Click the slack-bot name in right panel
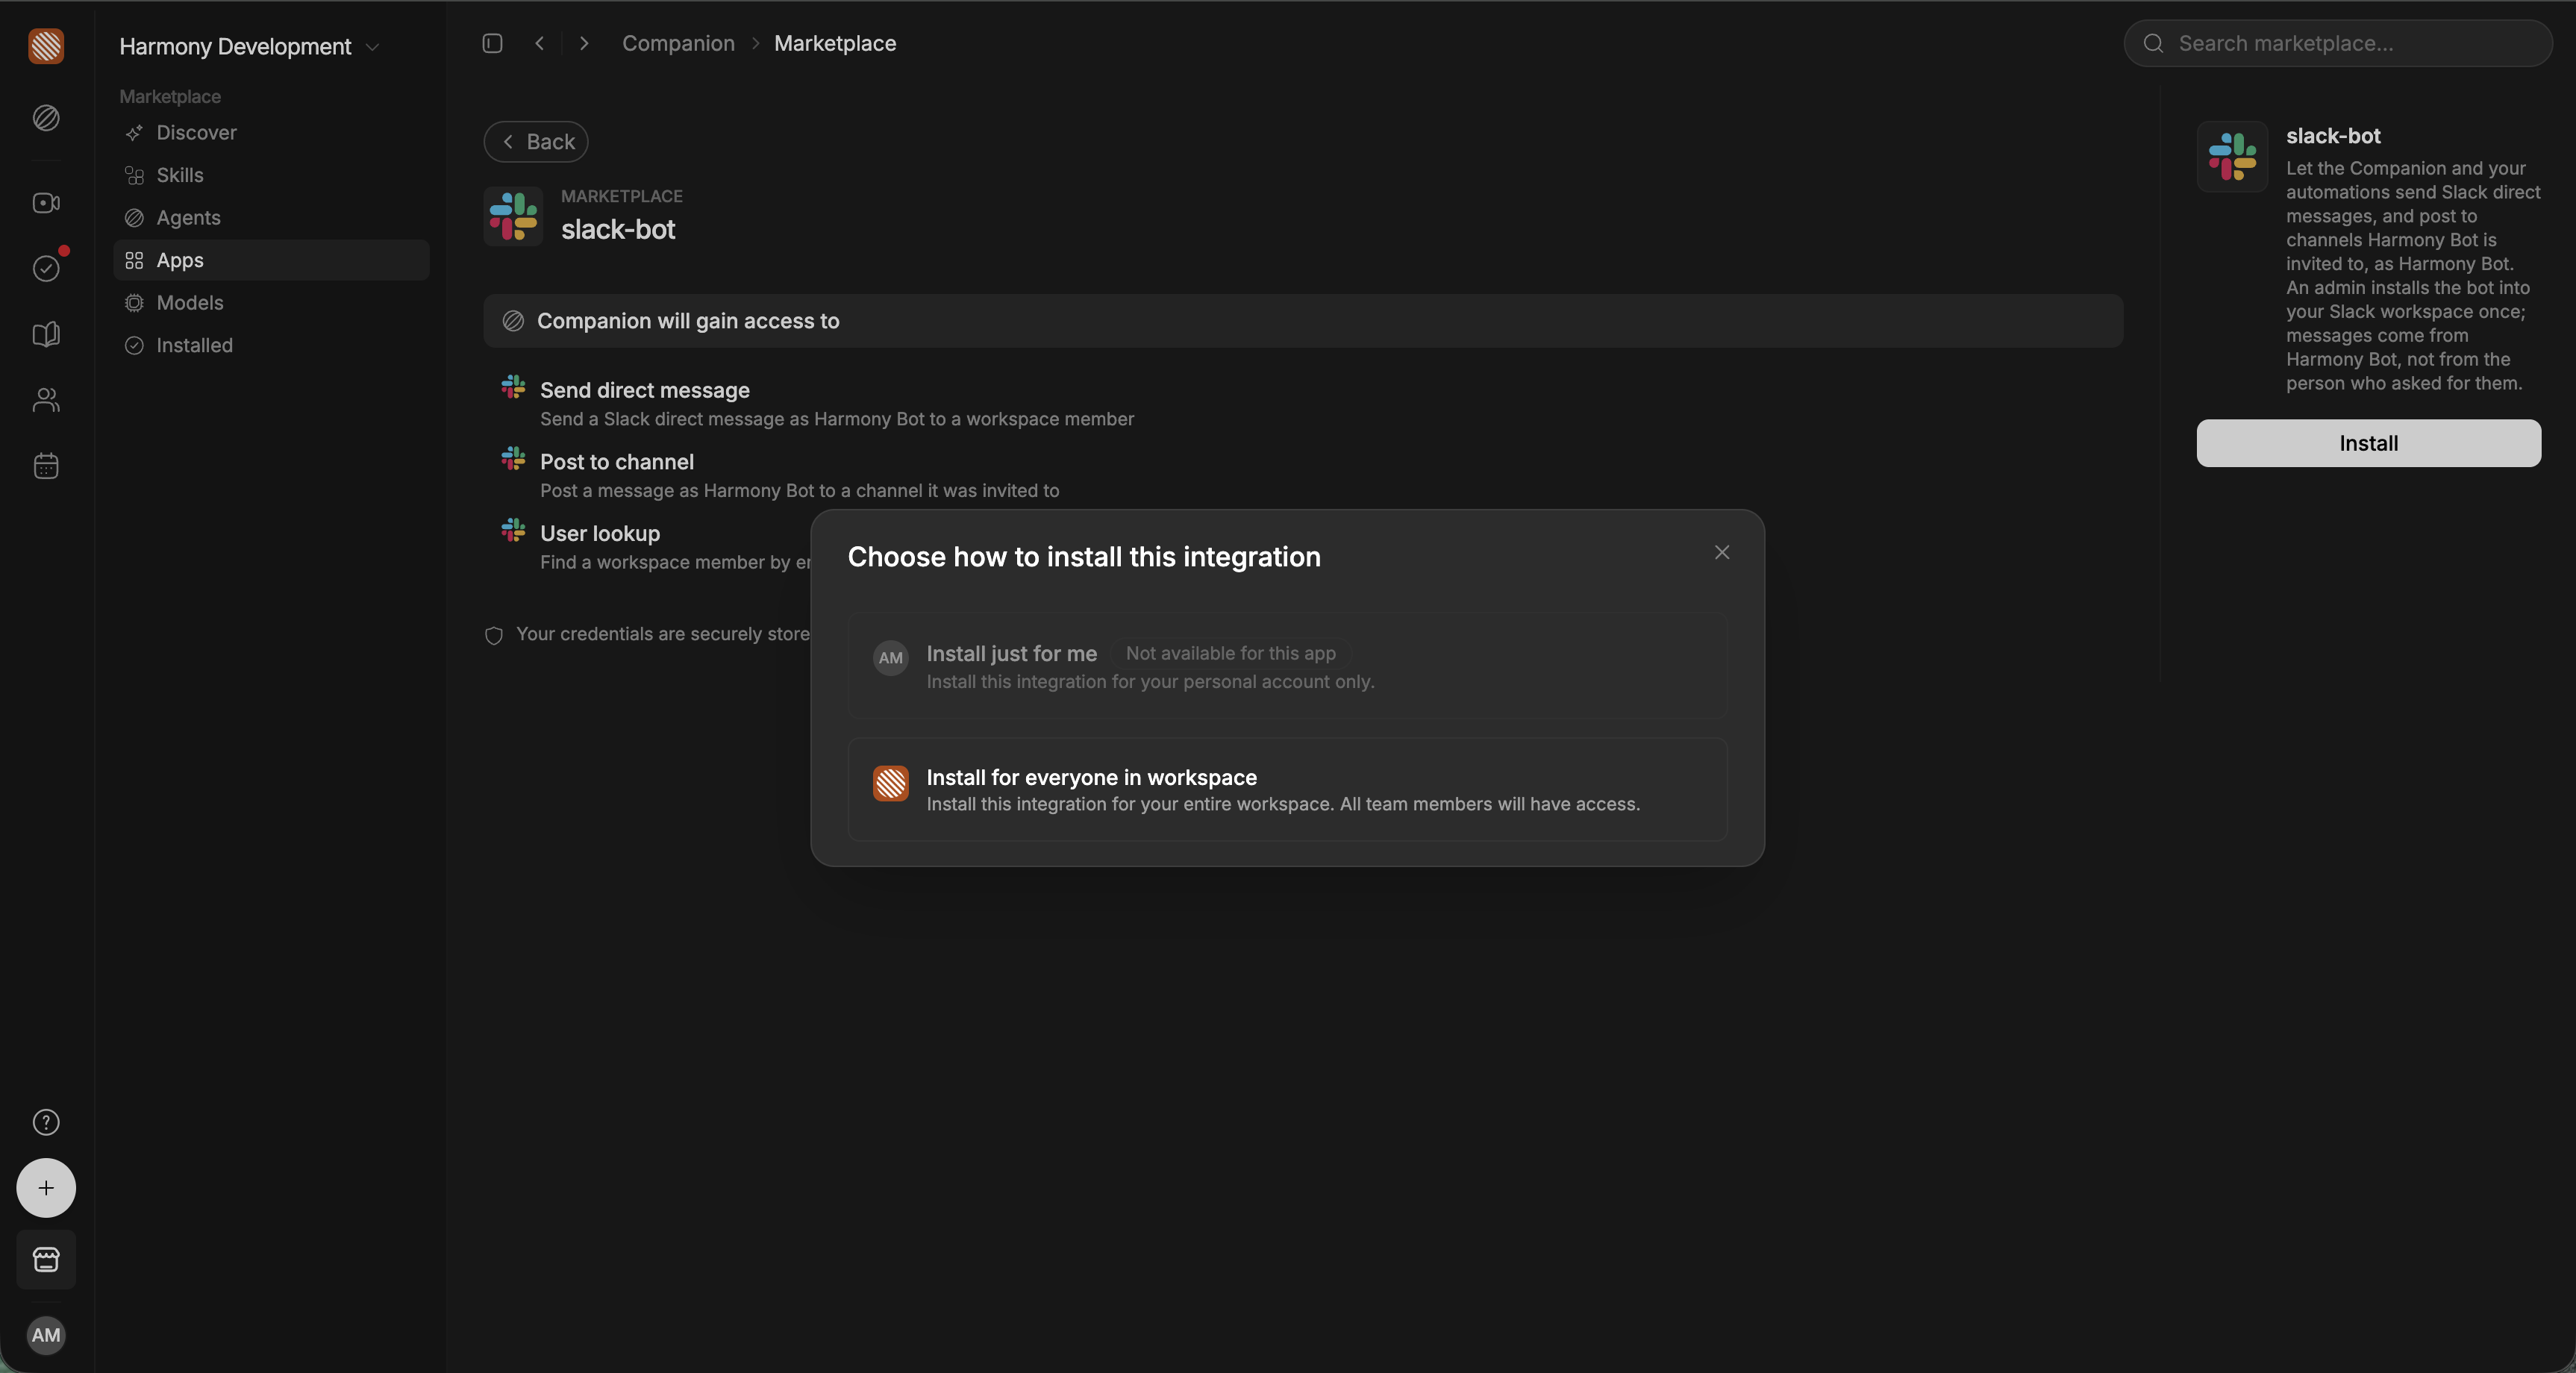This screenshot has width=2576, height=1373. (2333, 136)
